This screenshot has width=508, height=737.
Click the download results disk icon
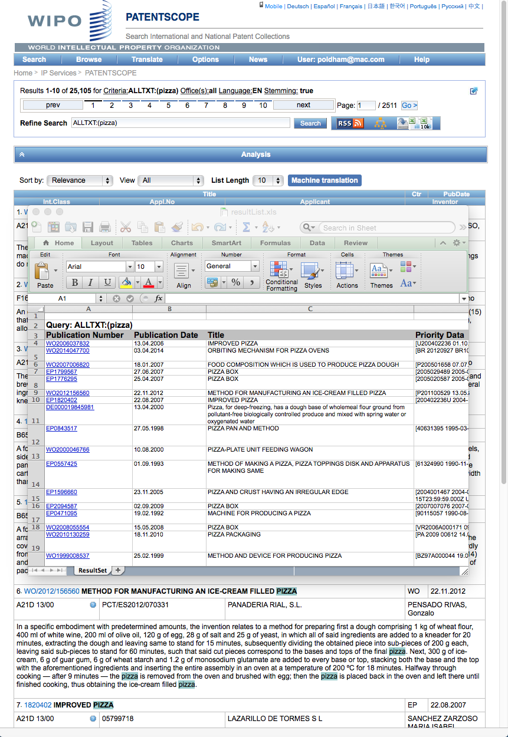[x=404, y=123]
